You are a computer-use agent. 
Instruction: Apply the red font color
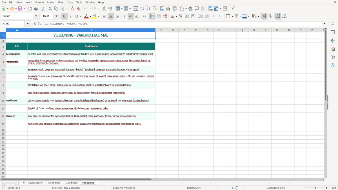point(86,16)
